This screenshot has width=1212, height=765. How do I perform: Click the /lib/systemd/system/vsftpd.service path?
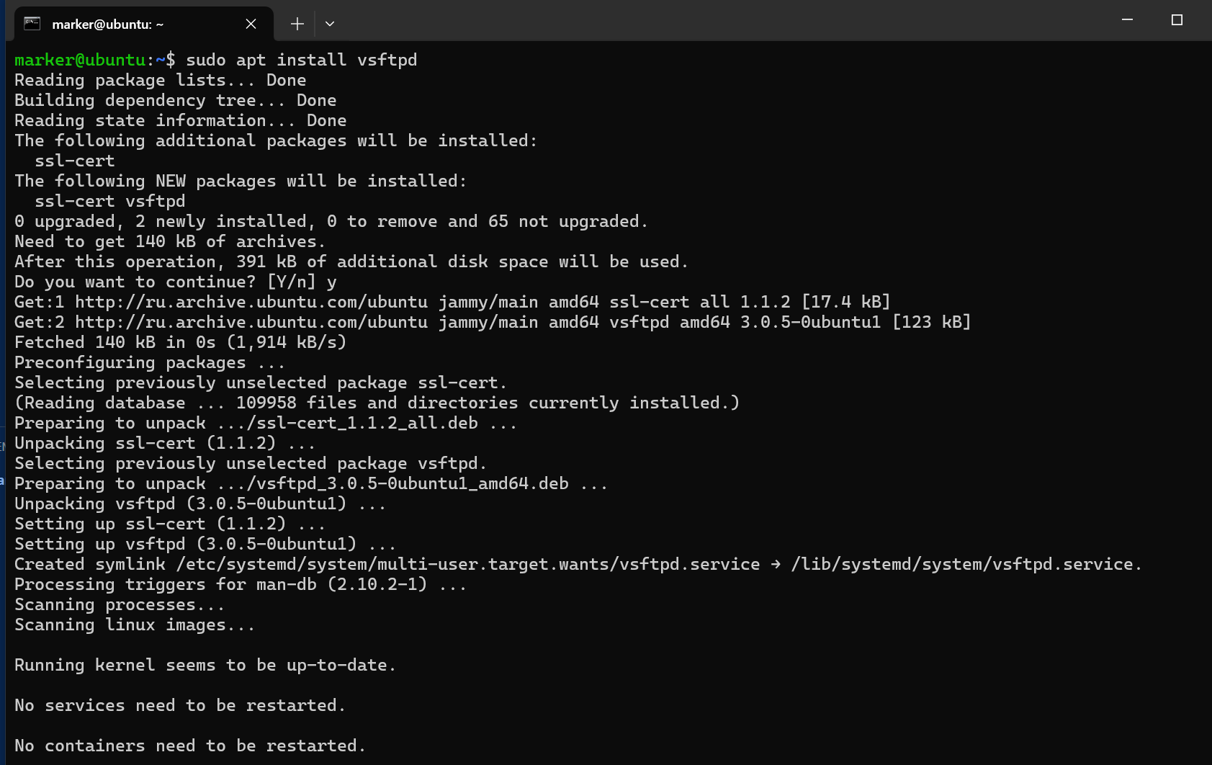[966, 564]
